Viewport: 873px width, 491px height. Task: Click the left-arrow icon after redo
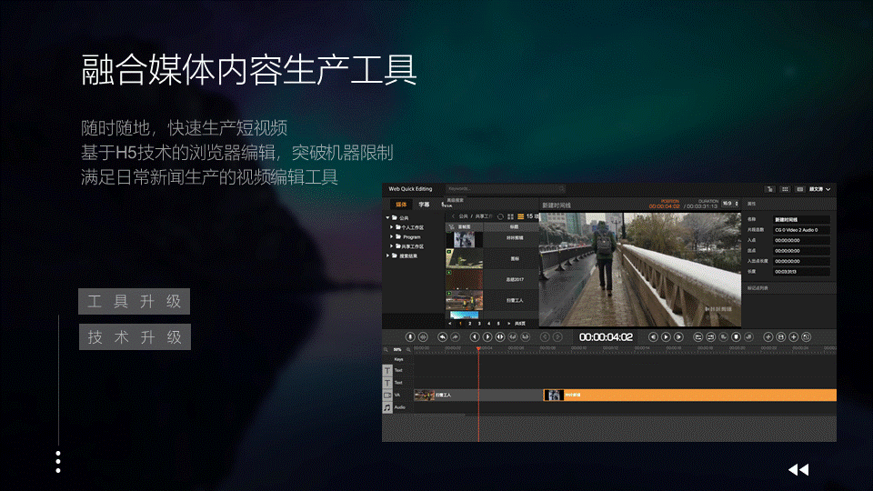coord(475,336)
